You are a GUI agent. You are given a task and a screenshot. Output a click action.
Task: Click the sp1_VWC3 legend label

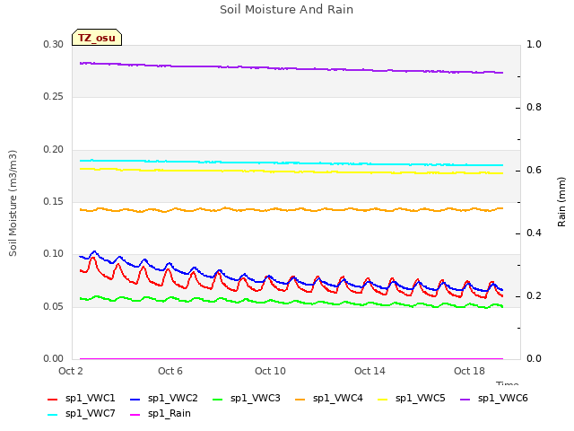tap(255, 398)
